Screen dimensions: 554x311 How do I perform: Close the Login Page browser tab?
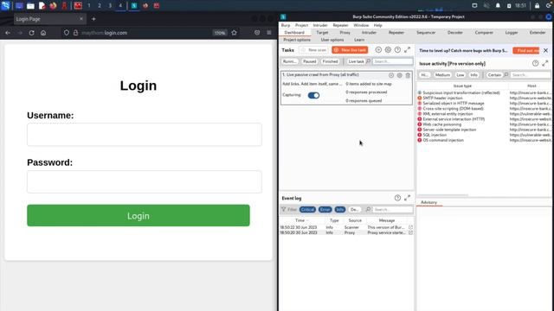click(81, 19)
